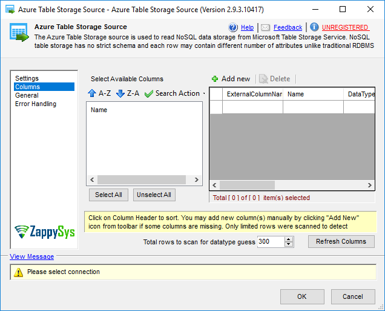The height and width of the screenshot is (311, 385).
Task: Sort grid by DataType column header
Action: [359, 94]
